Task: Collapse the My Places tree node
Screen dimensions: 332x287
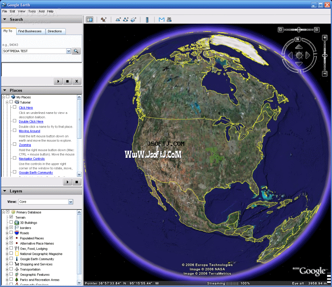Action: [x=4, y=97]
